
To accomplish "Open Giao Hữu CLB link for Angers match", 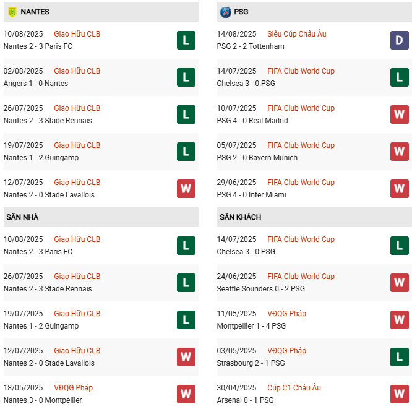I will coord(77,71).
